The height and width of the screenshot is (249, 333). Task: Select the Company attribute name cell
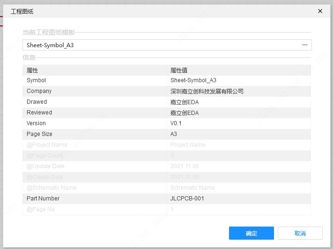point(94,91)
